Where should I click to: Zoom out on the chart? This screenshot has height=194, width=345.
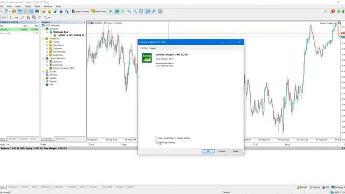point(135,11)
